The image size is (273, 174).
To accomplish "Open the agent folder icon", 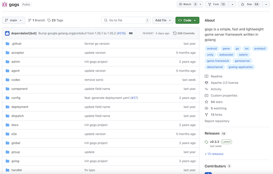I will [x=7, y=71].
